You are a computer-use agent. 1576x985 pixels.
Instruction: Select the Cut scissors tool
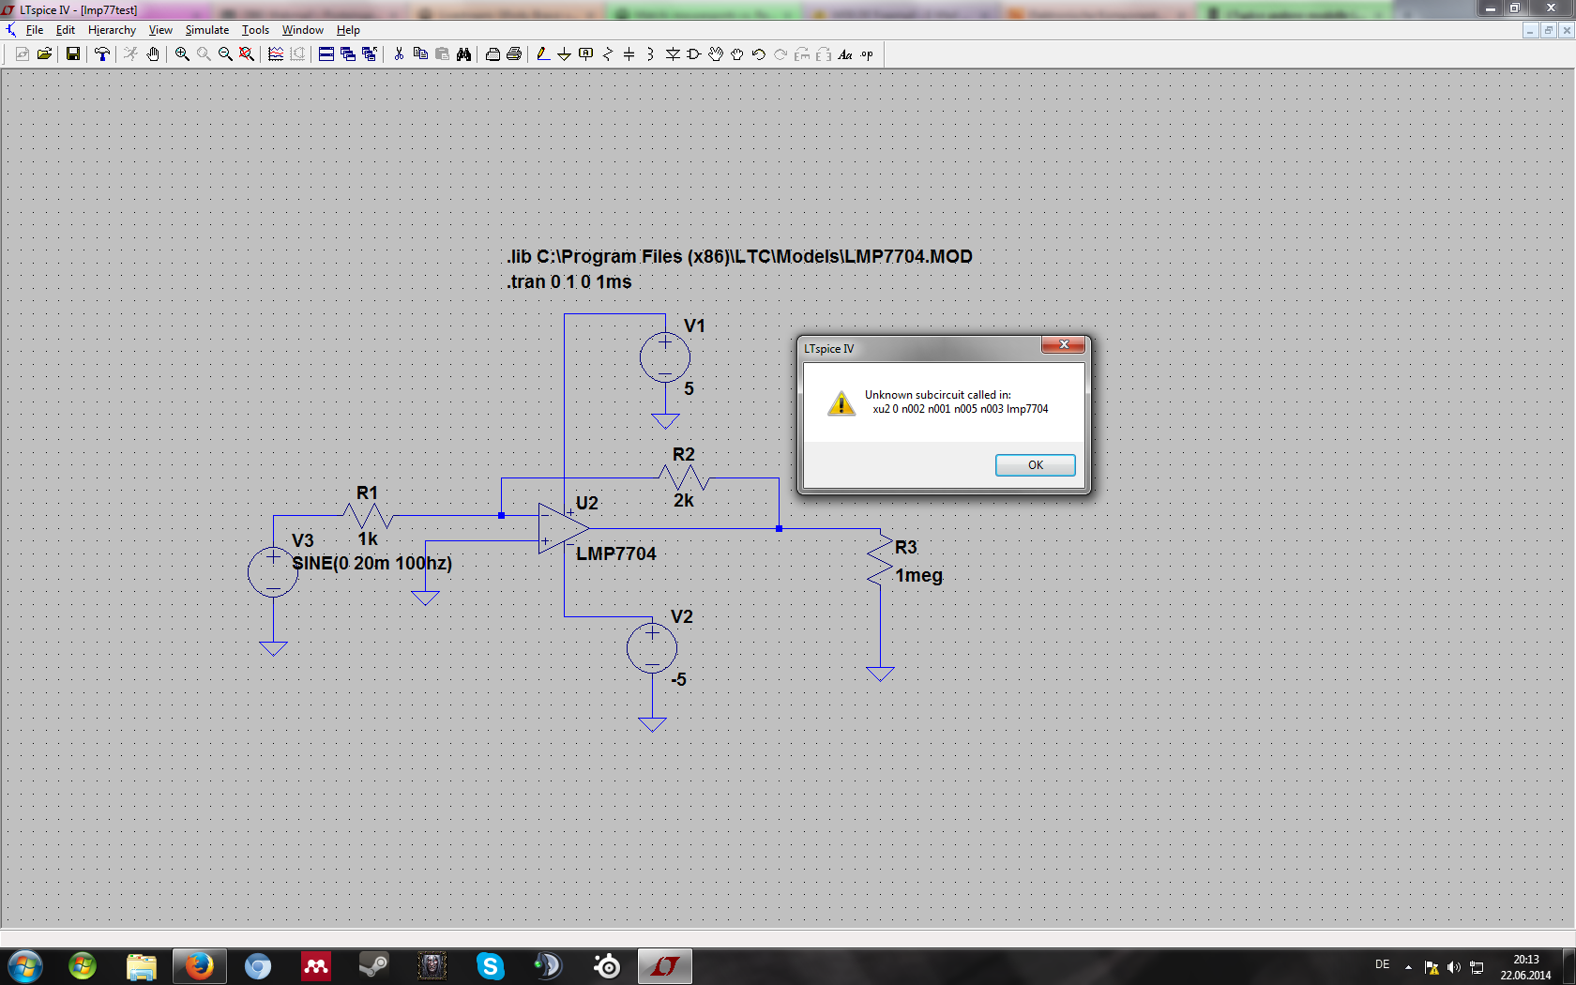[x=399, y=54]
